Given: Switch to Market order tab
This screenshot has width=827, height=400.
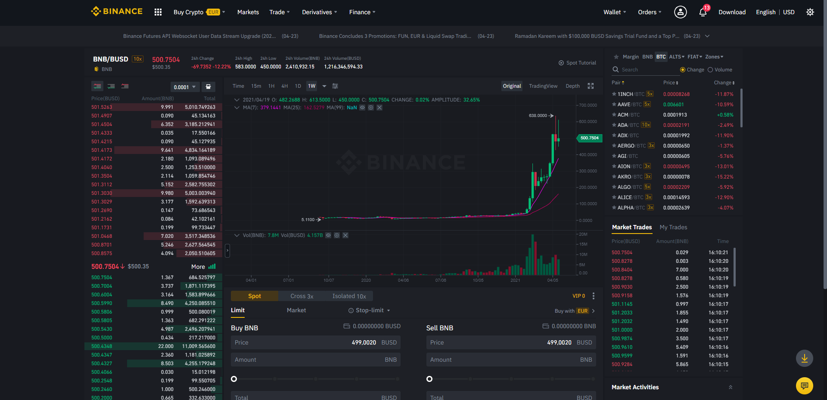Looking at the screenshot, I should 296,311.
